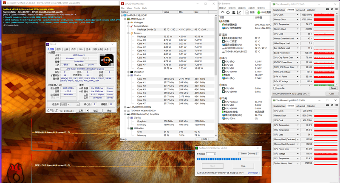340x183 pixels.
Task: Open the NVIDIA GeForce RTX 3070 GPU selector
Action: 291,94
